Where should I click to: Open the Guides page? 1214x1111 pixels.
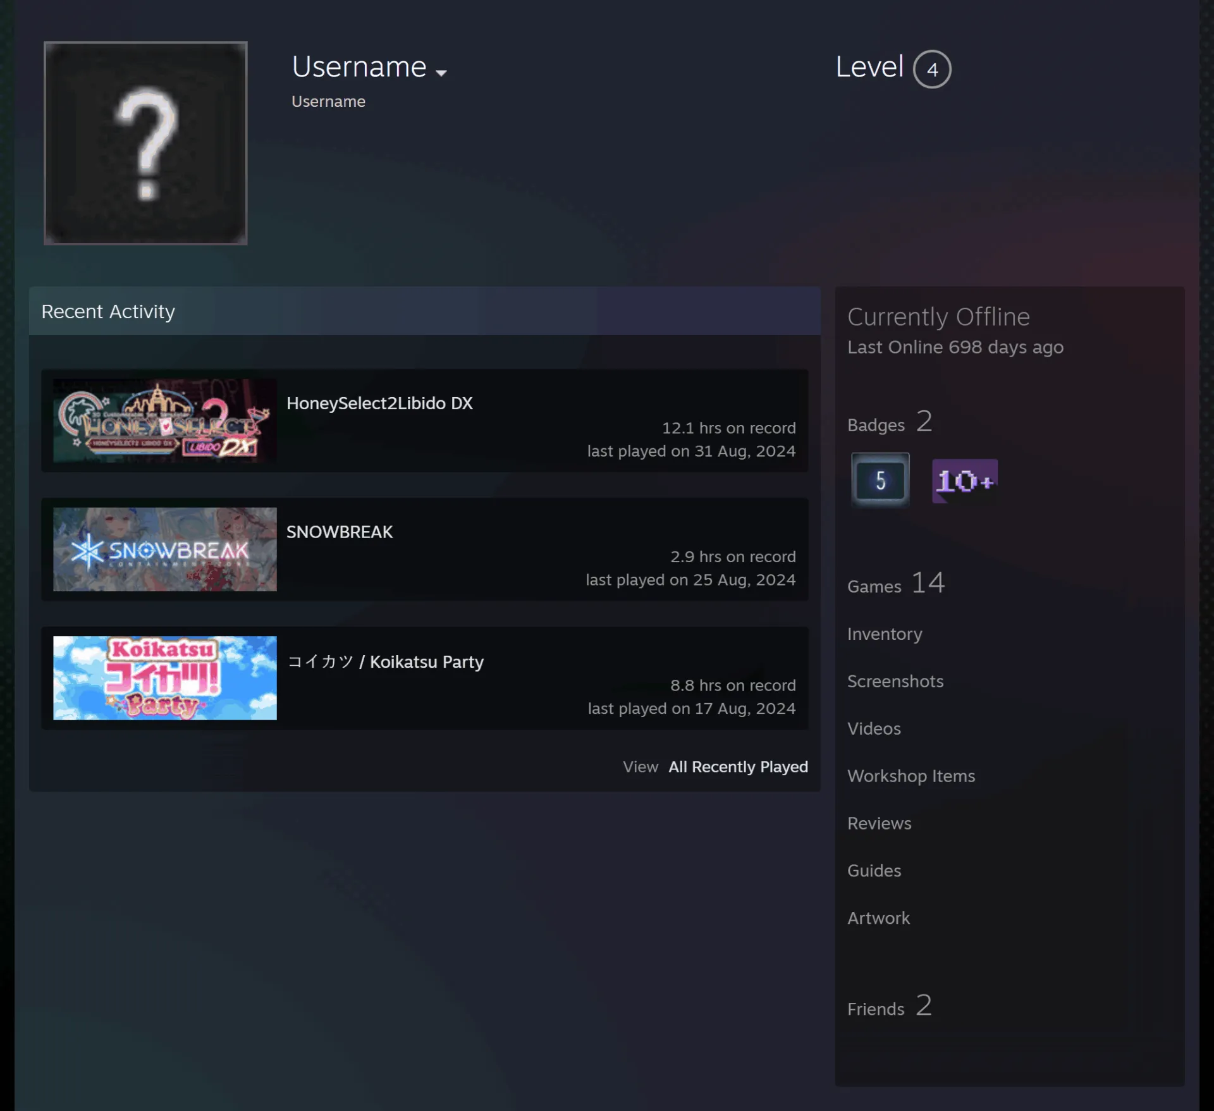[874, 871]
